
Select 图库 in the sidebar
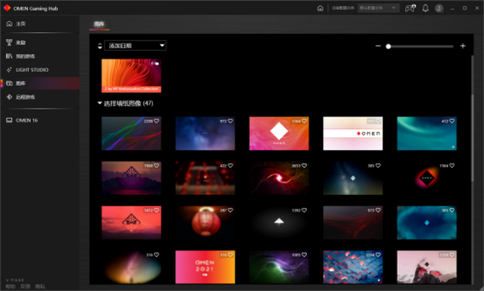(40, 83)
